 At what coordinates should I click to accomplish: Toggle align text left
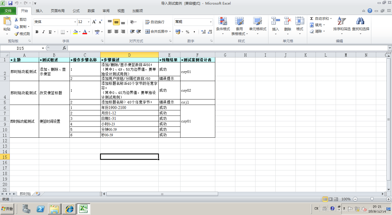click(x=110, y=32)
